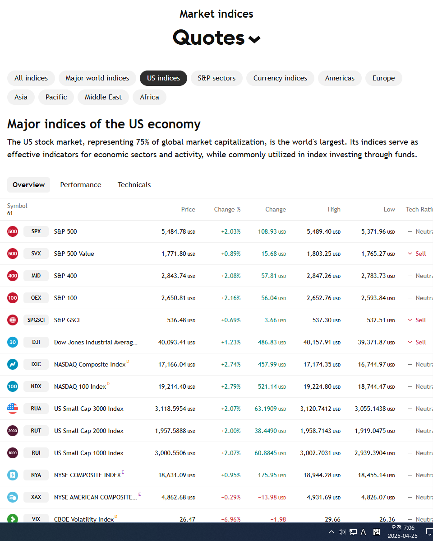433x541 pixels.
Task: Select the US indices filter chip
Action: 163,78
